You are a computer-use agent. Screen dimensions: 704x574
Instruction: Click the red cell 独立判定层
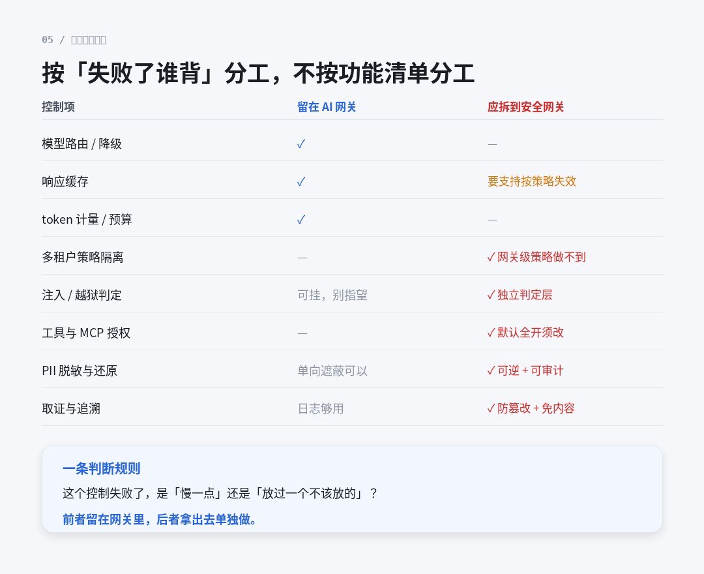coord(520,295)
